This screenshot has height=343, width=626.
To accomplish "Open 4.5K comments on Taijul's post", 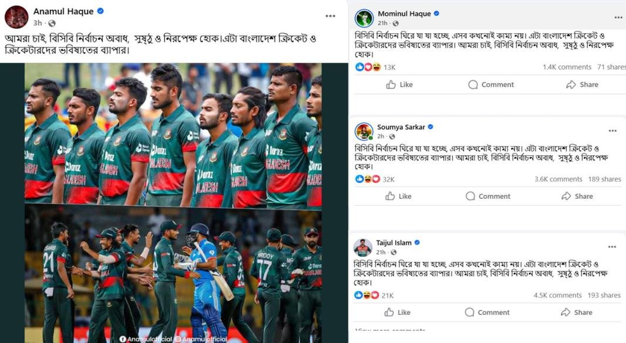I will [x=557, y=296].
